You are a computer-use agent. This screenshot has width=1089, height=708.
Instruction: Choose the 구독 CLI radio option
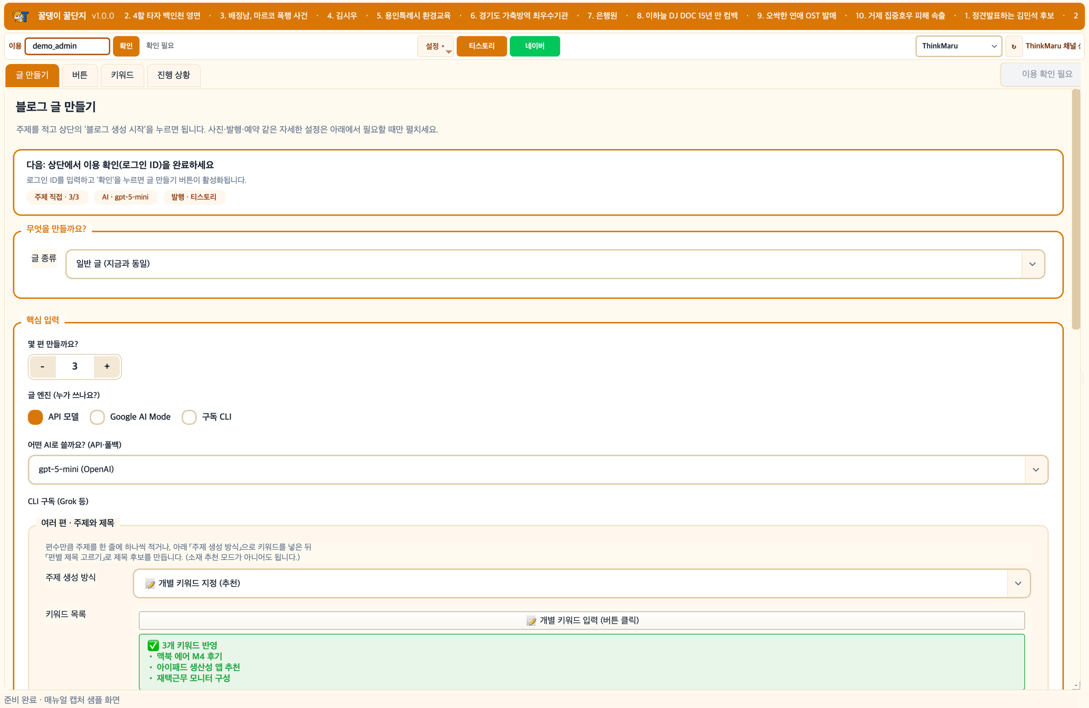pyautogui.click(x=189, y=417)
